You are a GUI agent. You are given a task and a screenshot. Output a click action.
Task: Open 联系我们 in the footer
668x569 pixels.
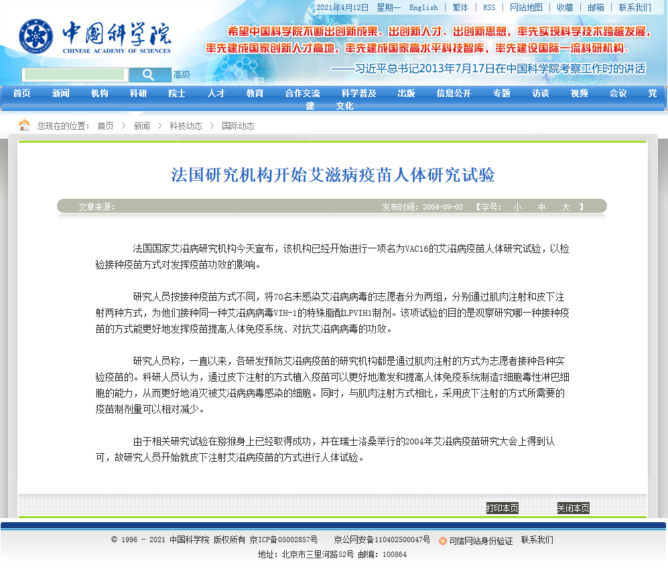pos(537,540)
